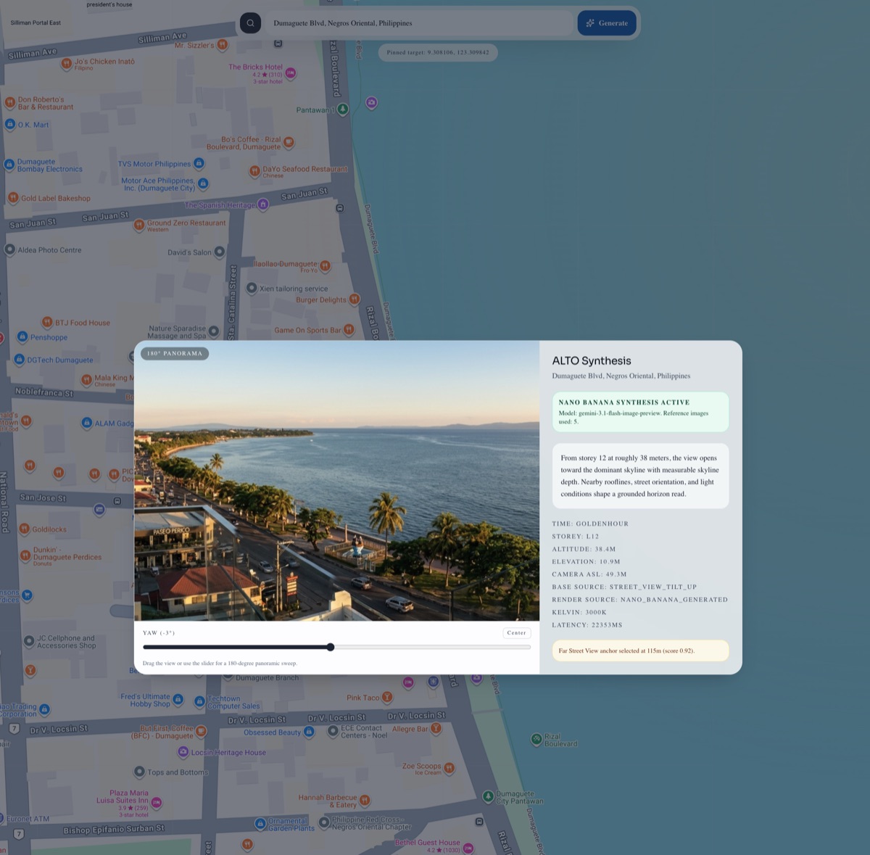
Task: Click the ECE Contact Centers pin icon
Action: click(333, 731)
